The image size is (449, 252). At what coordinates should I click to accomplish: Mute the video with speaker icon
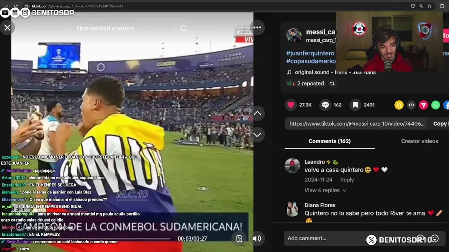257,238
